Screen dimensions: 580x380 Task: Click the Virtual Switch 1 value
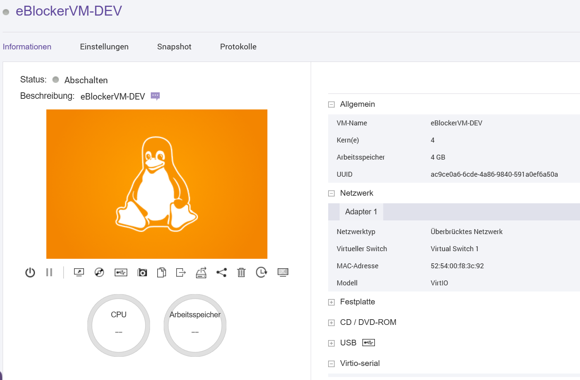[455, 249]
